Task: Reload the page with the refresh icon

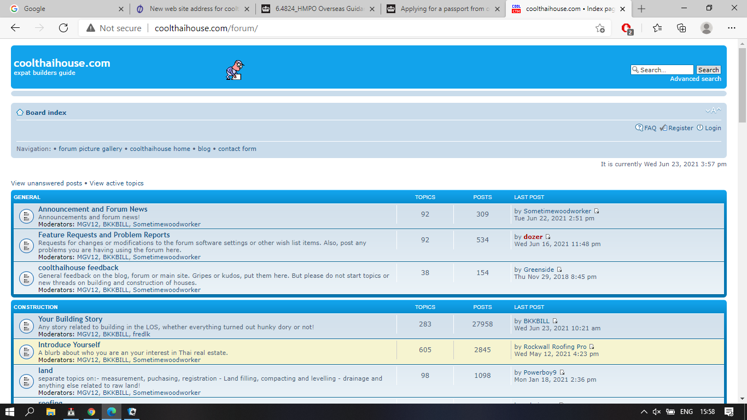Action: pos(63,28)
